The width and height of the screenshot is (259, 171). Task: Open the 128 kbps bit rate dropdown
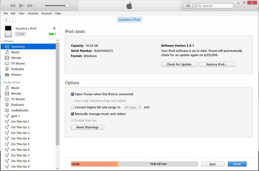pyautogui.click(x=132, y=107)
